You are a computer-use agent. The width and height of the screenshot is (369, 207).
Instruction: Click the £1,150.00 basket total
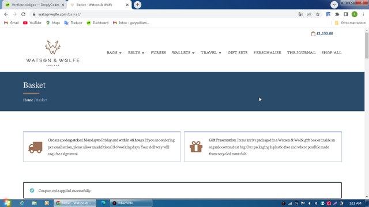[325, 33]
